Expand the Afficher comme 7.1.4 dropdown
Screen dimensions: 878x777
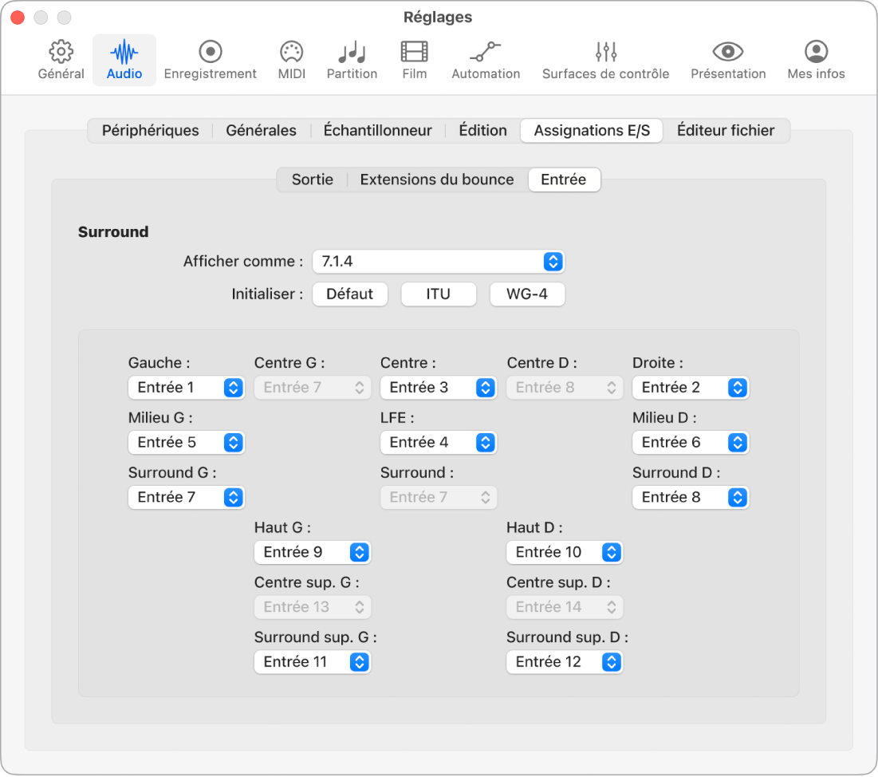[x=438, y=262]
